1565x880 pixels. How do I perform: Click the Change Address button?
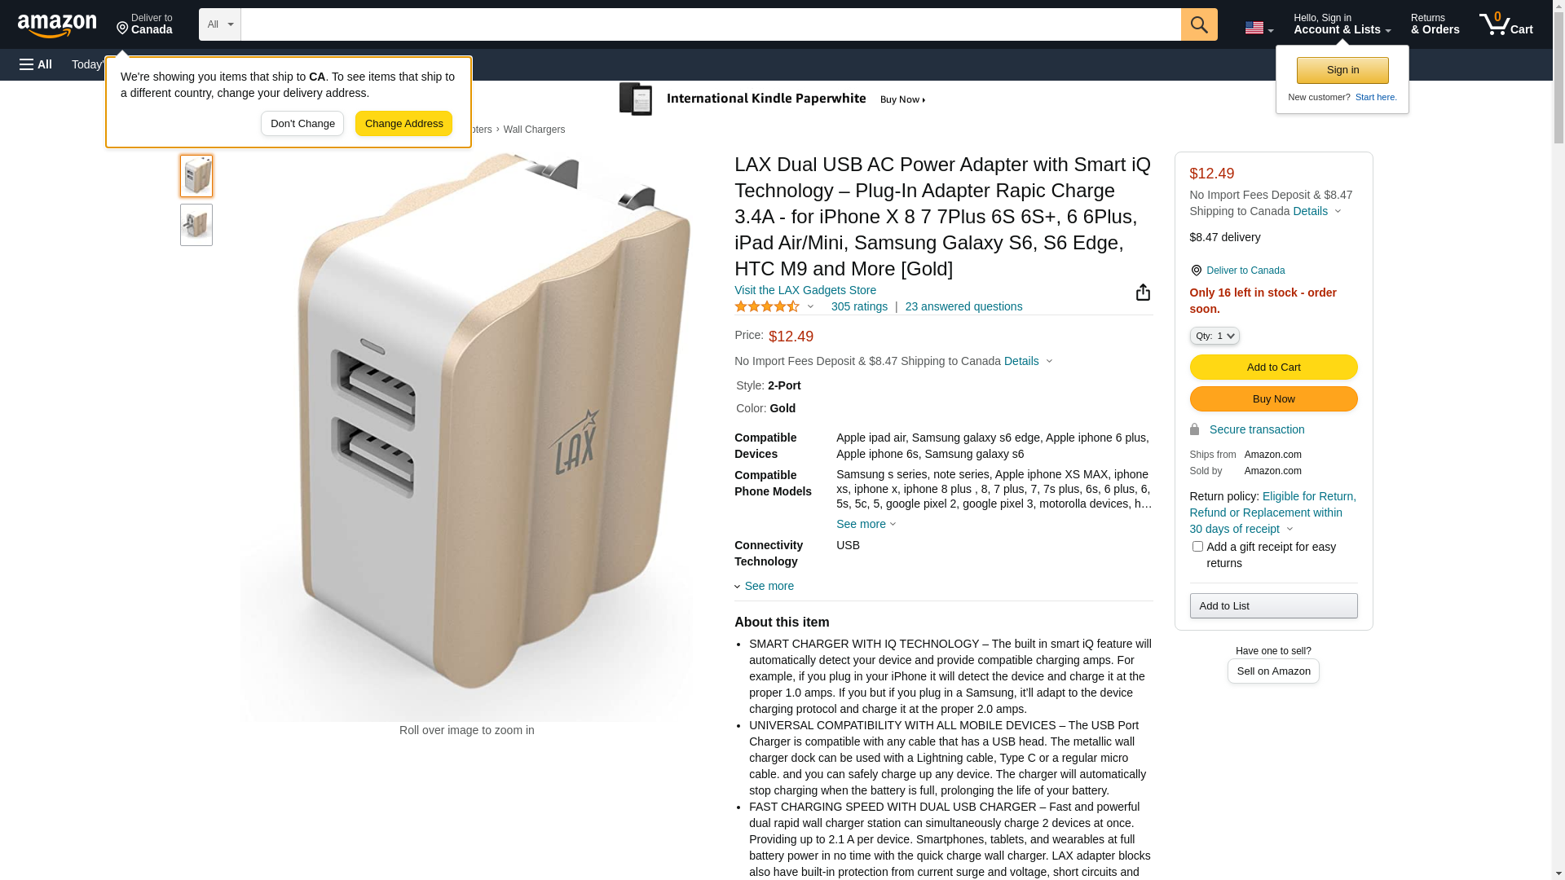click(403, 124)
